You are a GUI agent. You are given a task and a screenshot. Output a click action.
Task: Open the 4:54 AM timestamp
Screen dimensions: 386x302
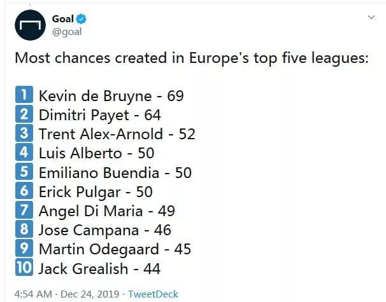pos(33,294)
